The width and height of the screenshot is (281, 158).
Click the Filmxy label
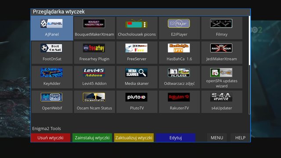221,34
